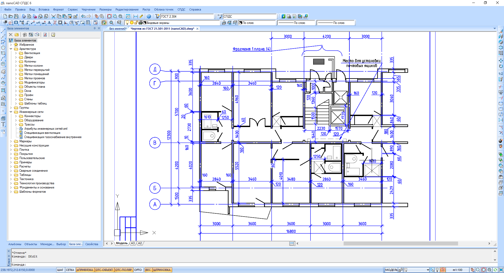Open the Размеры menu
504x273 pixels.
tap(105, 9)
